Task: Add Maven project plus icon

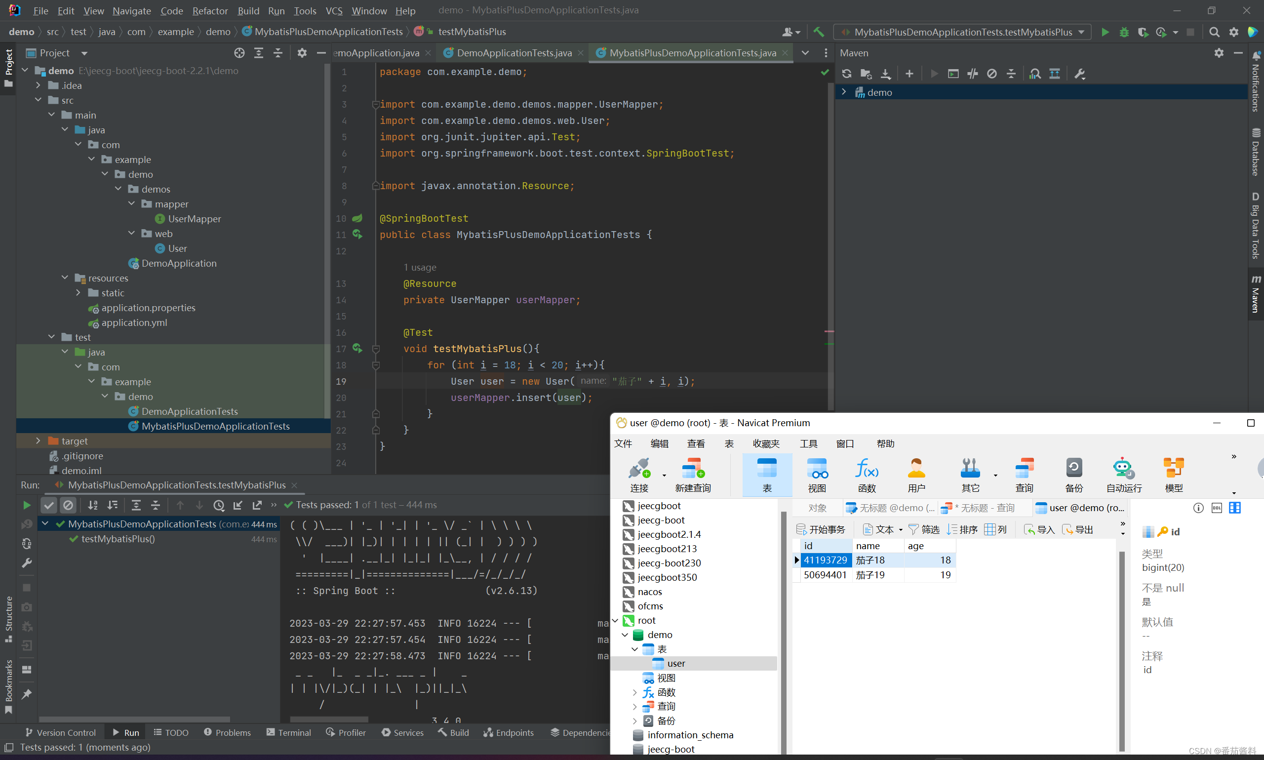Action: pos(909,74)
